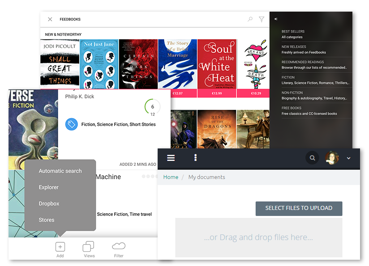The height and width of the screenshot is (266, 369).
Task: Click the rating dots next to Machine
Action: 150,176
